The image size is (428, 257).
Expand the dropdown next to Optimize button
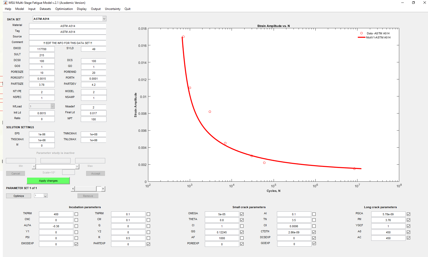(x=45, y=196)
